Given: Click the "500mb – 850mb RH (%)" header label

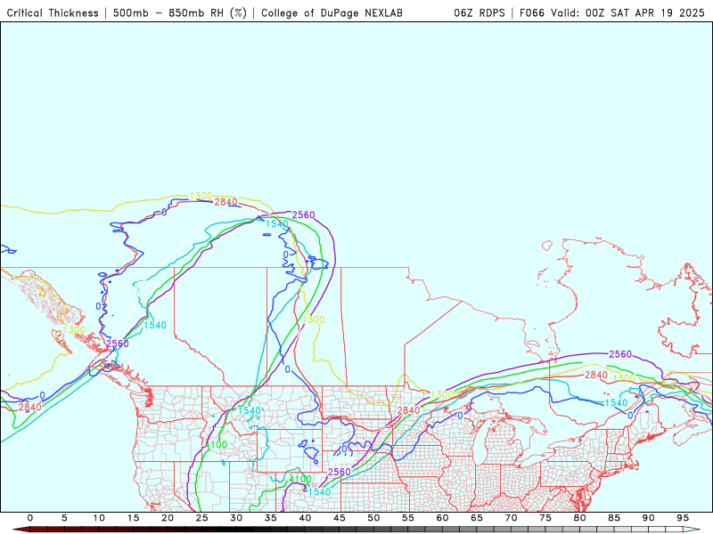Looking at the screenshot, I should click(x=180, y=13).
